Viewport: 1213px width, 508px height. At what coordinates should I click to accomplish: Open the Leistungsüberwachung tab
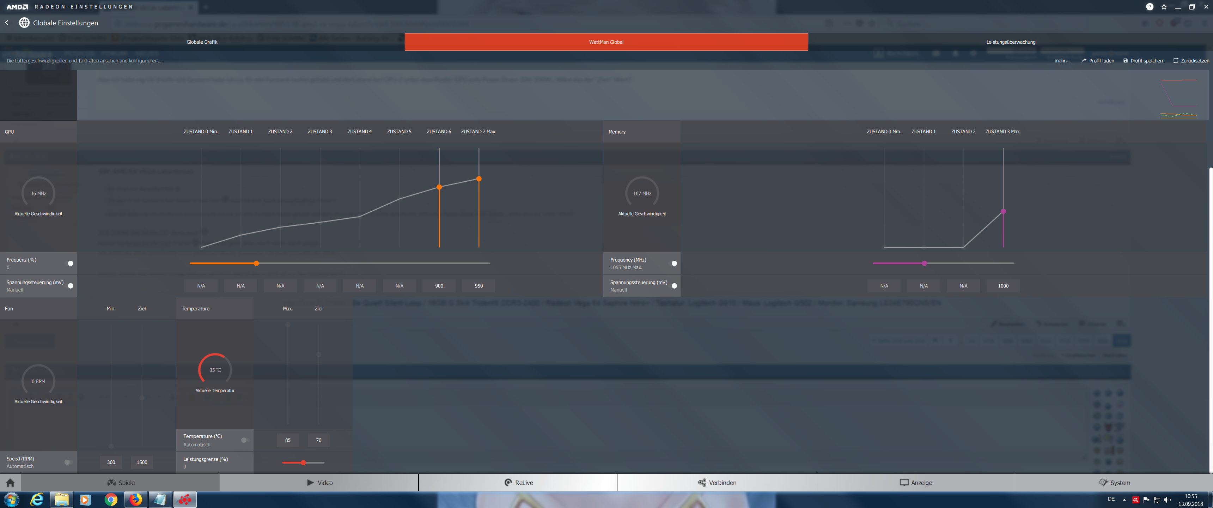coord(1011,42)
